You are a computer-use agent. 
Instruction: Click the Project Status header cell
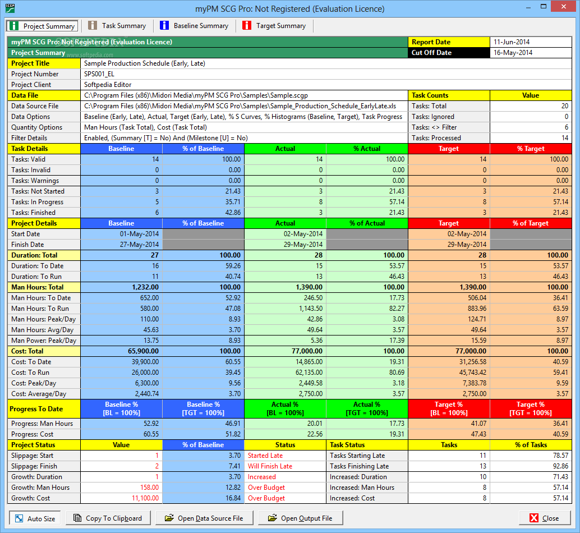click(x=44, y=445)
